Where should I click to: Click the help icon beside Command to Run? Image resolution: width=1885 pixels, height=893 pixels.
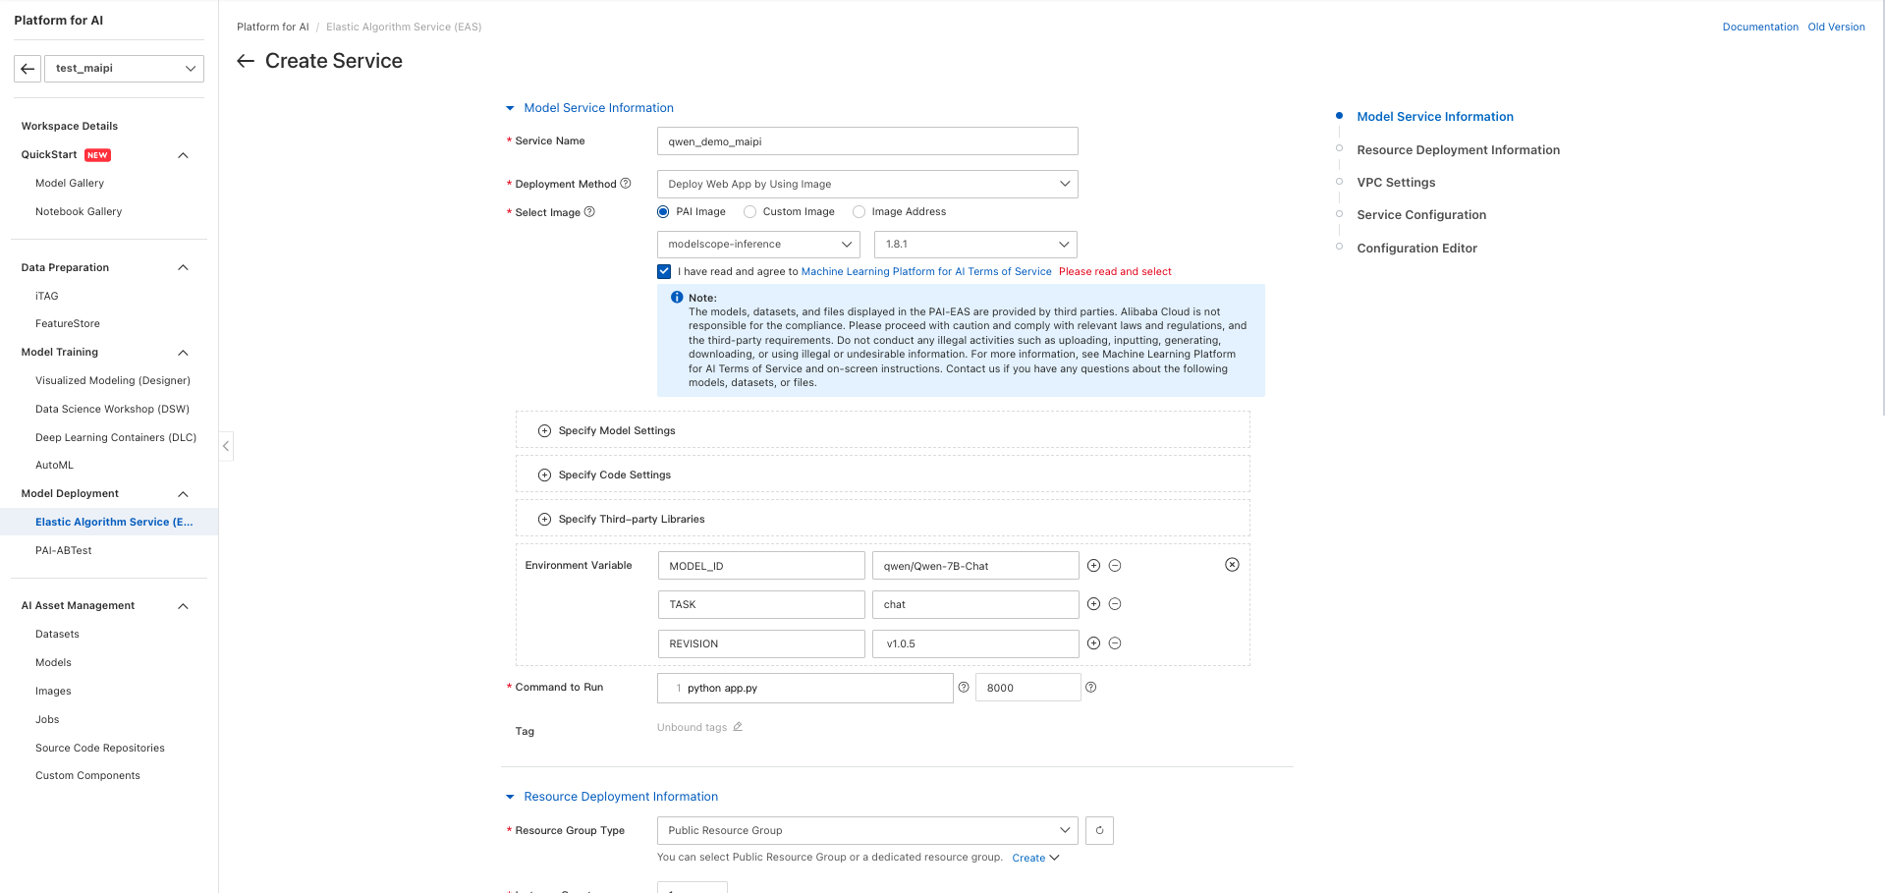point(964,688)
